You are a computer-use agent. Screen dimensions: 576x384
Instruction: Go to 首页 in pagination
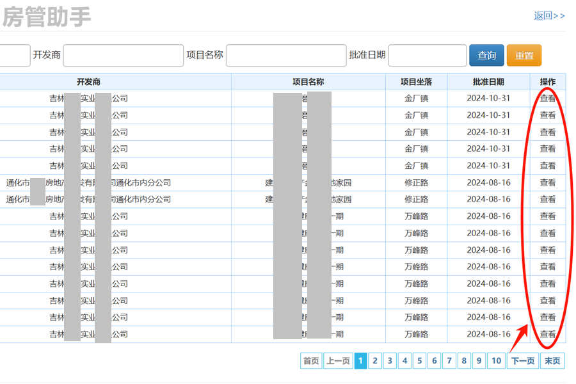click(311, 361)
